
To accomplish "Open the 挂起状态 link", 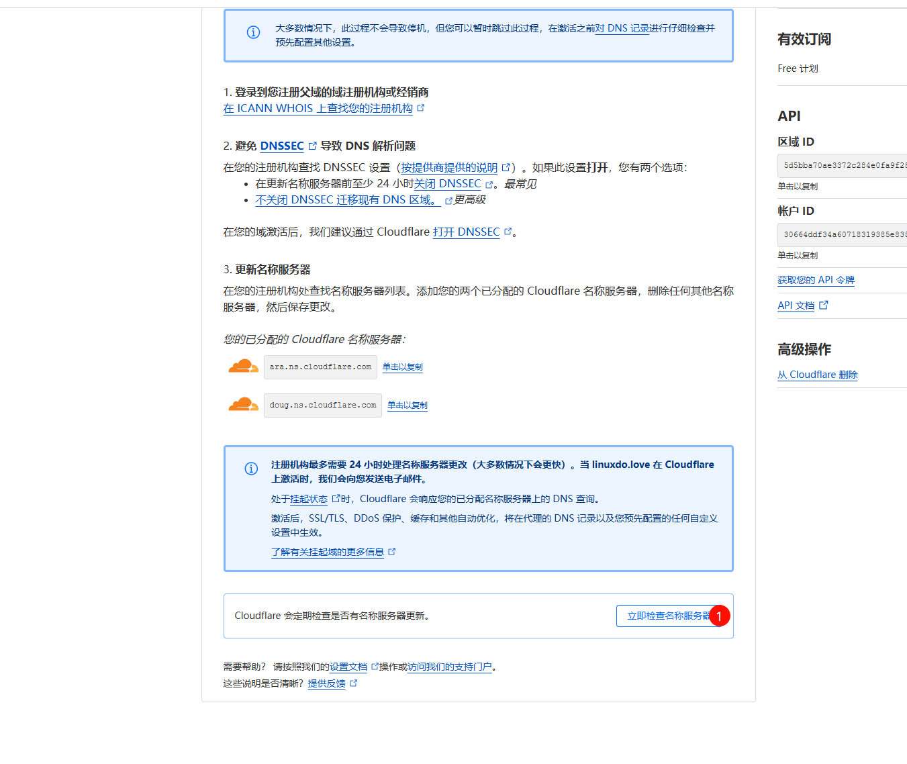I will coord(309,499).
